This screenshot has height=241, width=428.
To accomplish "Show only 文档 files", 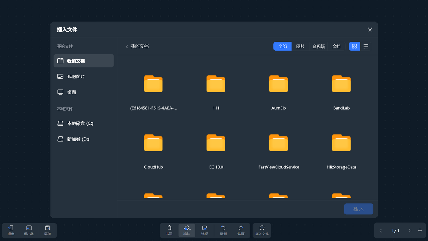I will (x=336, y=46).
